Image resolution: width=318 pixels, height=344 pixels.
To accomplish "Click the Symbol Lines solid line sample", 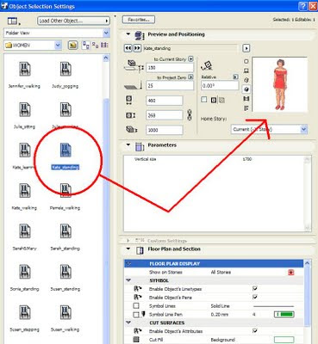I will [x=273, y=306].
